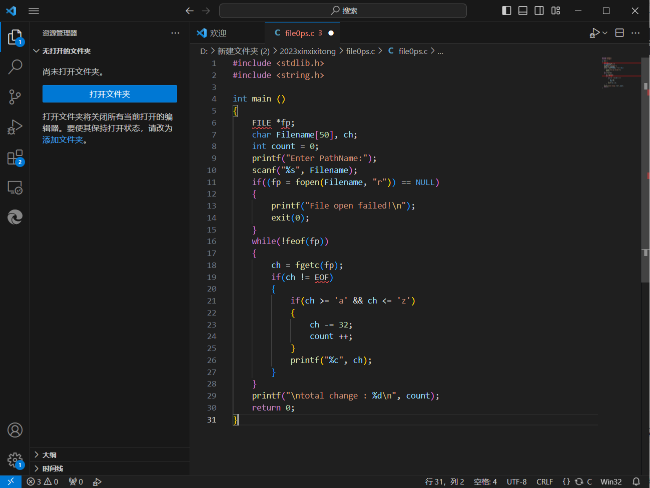The image size is (650, 488).
Task: Click the 2023xinxixitong breadcrumb
Action: click(x=308, y=51)
